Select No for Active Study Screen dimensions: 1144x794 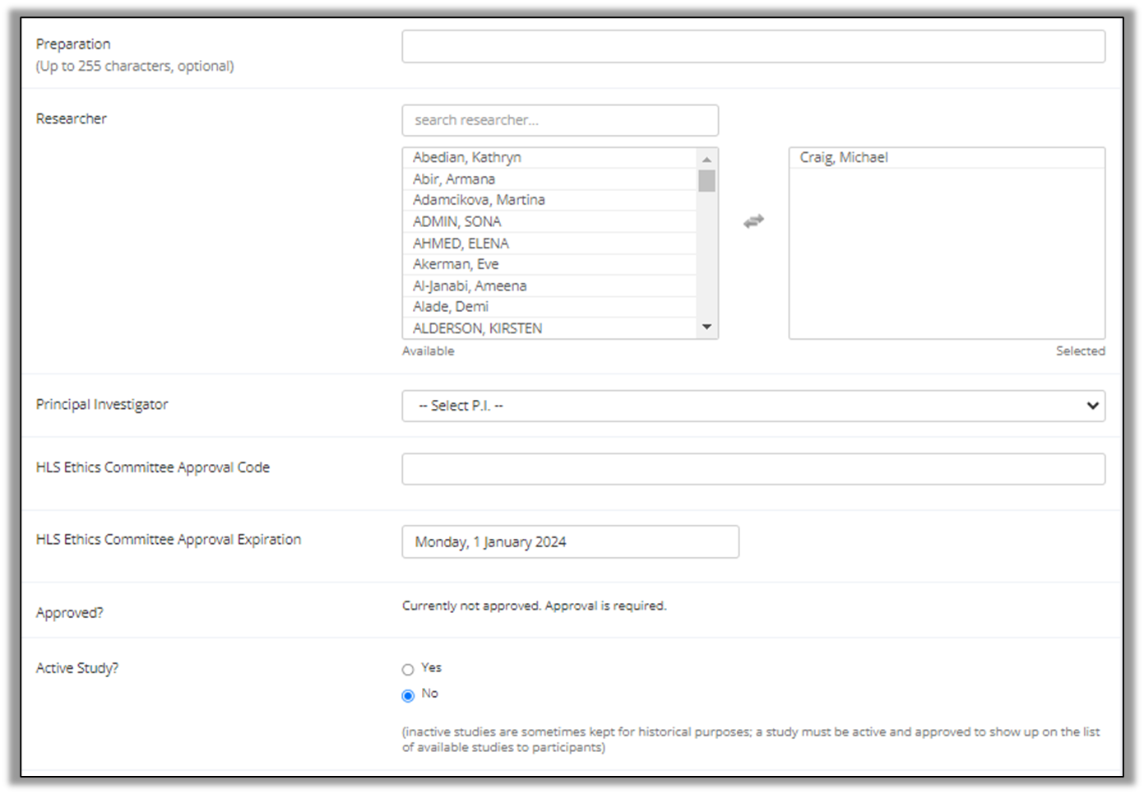coord(408,695)
